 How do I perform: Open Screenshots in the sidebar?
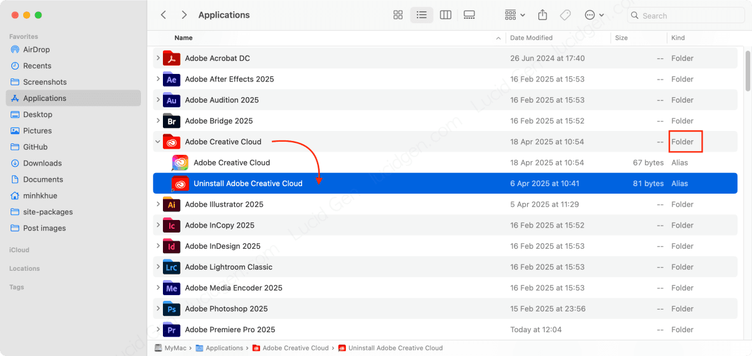pyautogui.click(x=73, y=82)
